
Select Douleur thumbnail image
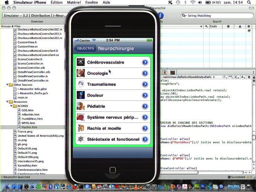tap(81, 95)
